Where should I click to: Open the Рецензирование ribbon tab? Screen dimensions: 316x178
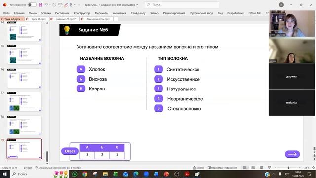[174, 13]
